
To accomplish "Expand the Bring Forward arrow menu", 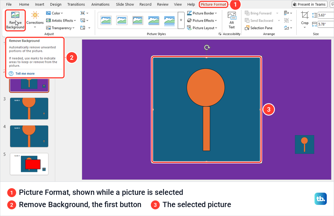I will [277, 13].
